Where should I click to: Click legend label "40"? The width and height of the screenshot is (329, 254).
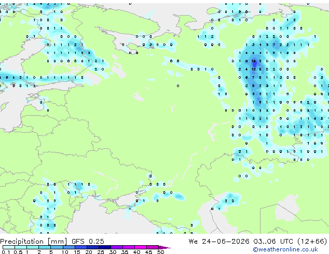[x=136, y=252]
